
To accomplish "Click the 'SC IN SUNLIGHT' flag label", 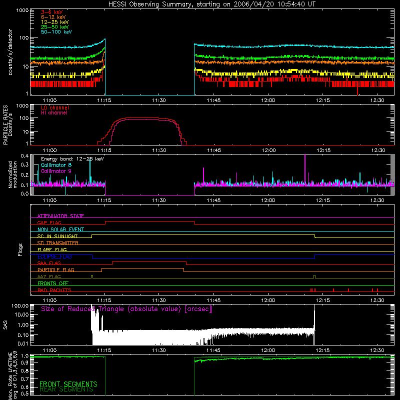I will (57, 236).
